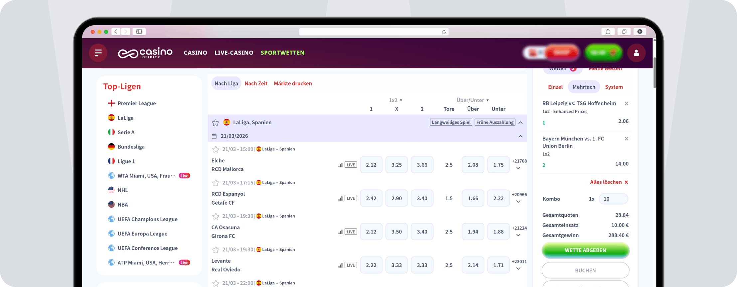Remove Bayern München vs. 1. FC Union bet
Image resolution: width=737 pixels, height=287 pixels.
coord(626,139)
